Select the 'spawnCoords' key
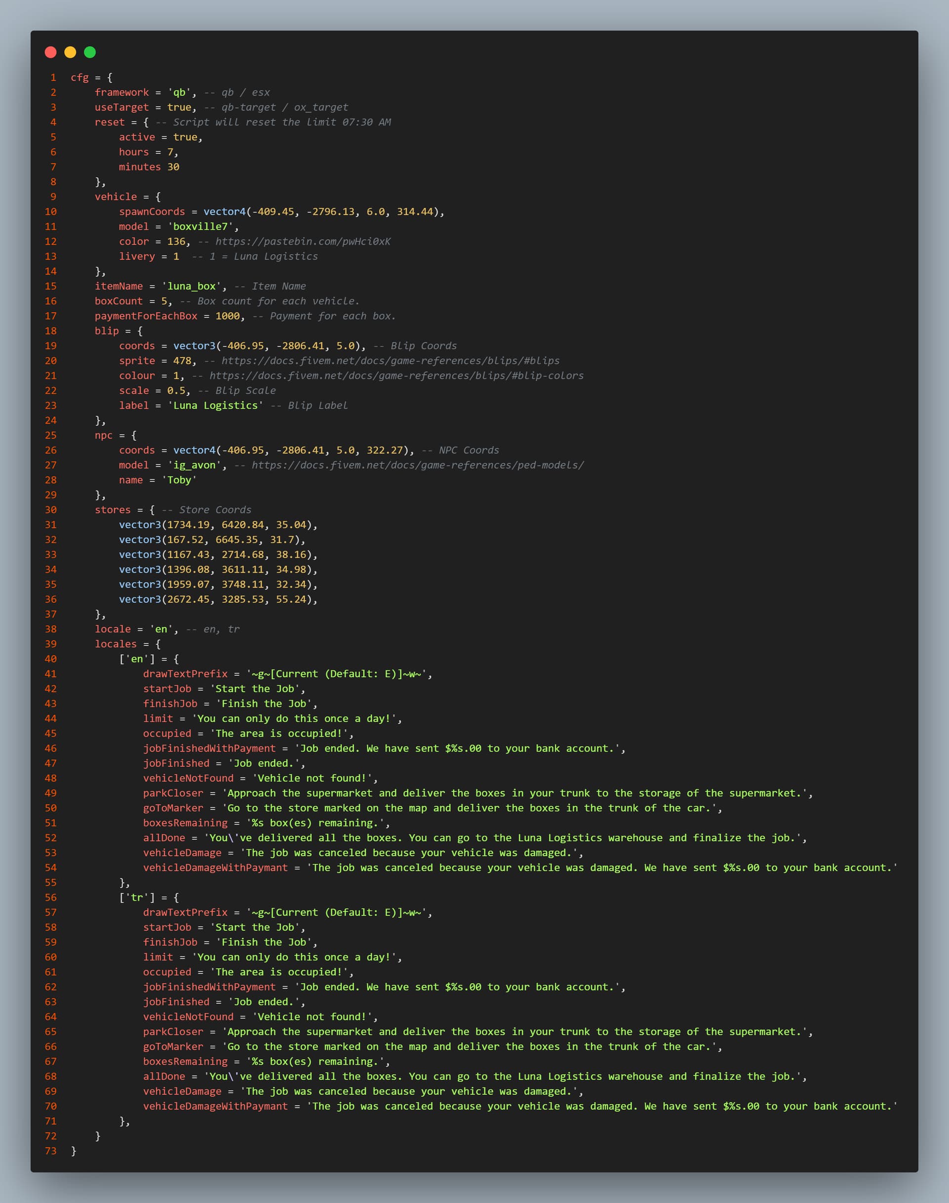949x1203 pixels. [x=152, y=211]
